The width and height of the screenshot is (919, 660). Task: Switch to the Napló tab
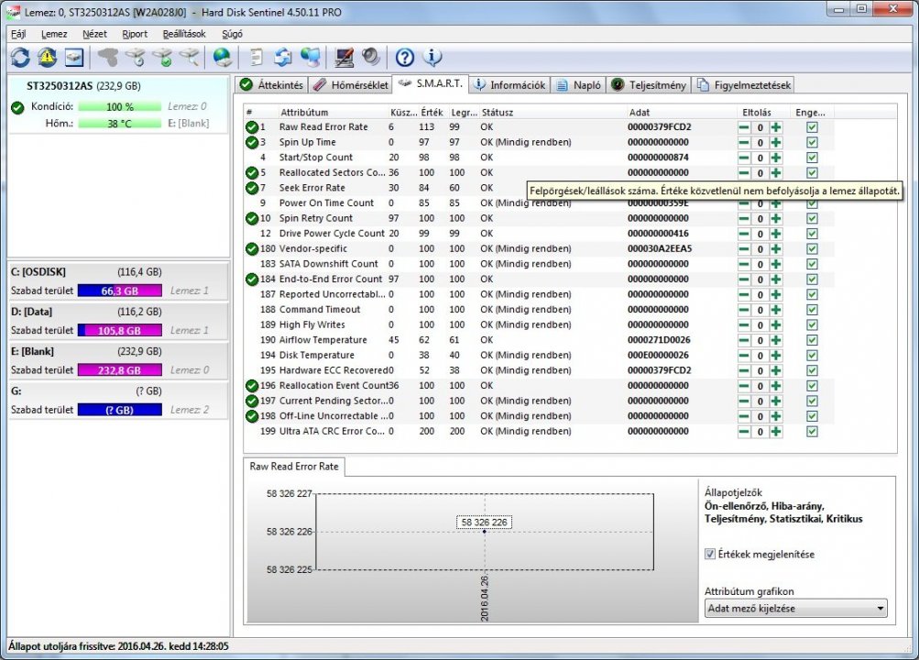point(578,85)
